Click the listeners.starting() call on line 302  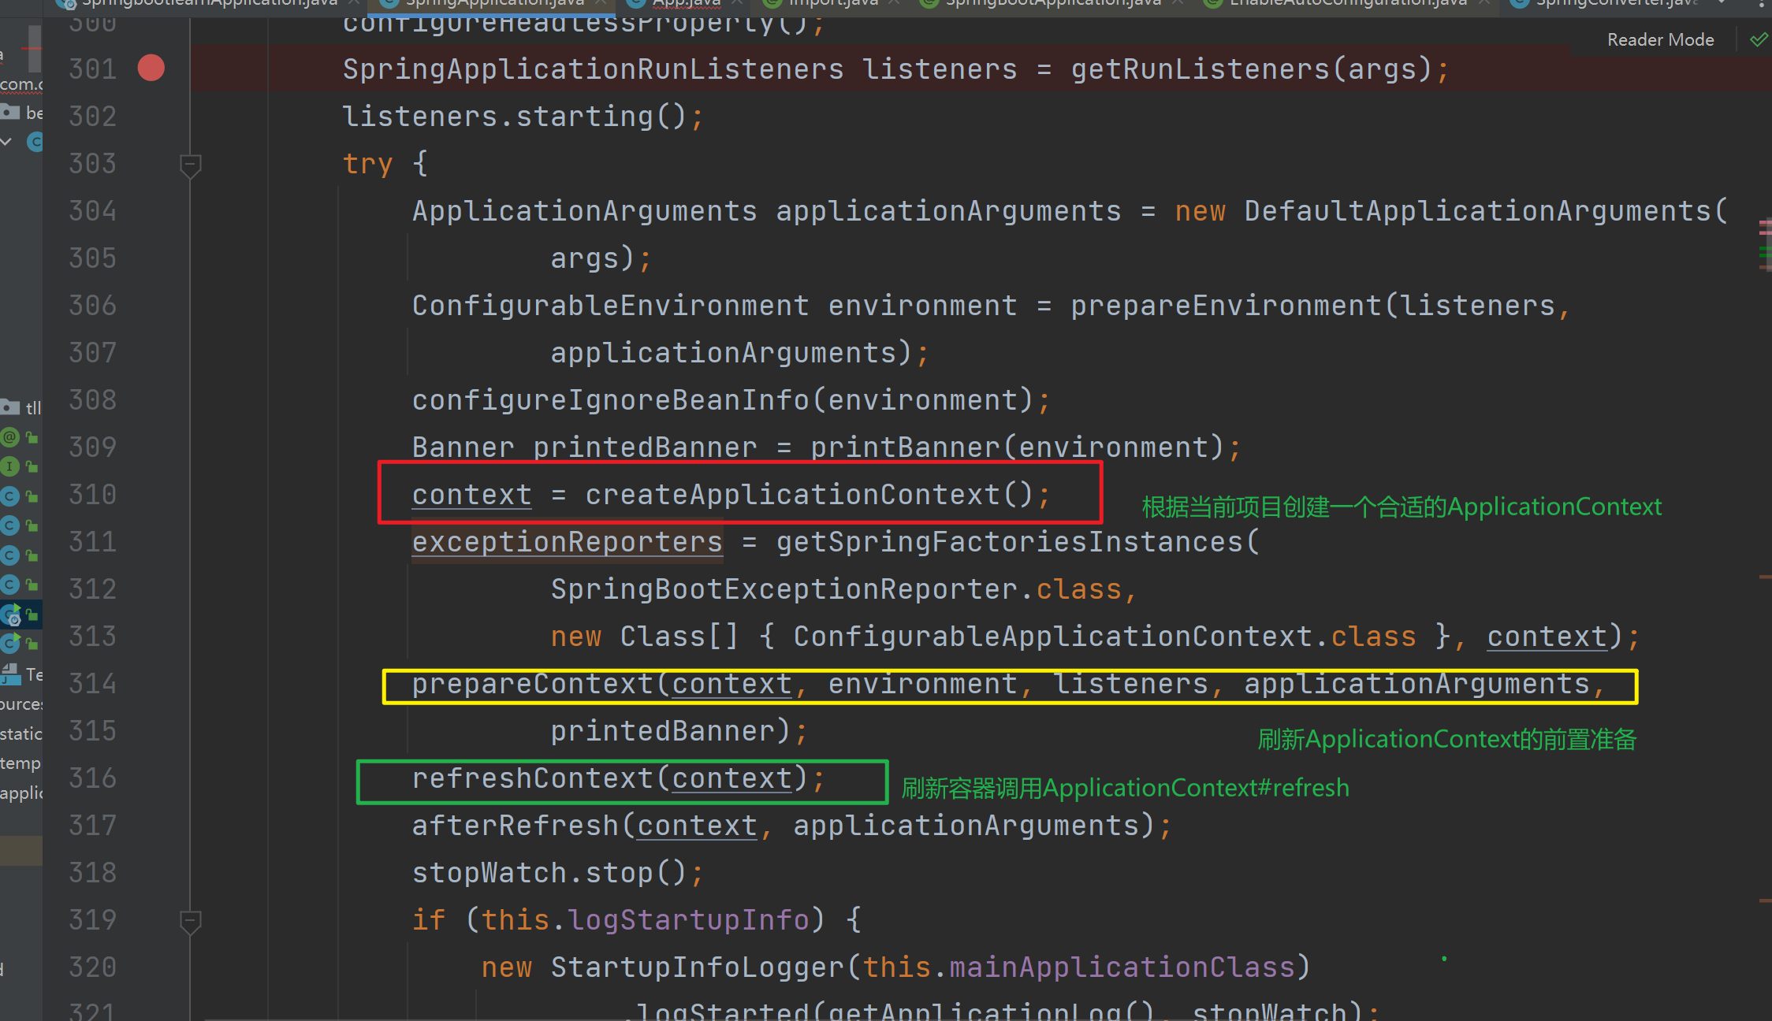[x=516, y=117]
